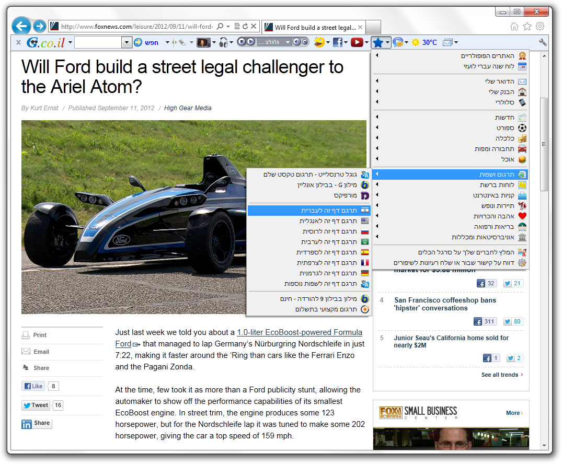This screenshot has width=562, height=464.
Task: Click the 30°C weather sun icon
Action: pyautogui.click(x=416, y=42)
